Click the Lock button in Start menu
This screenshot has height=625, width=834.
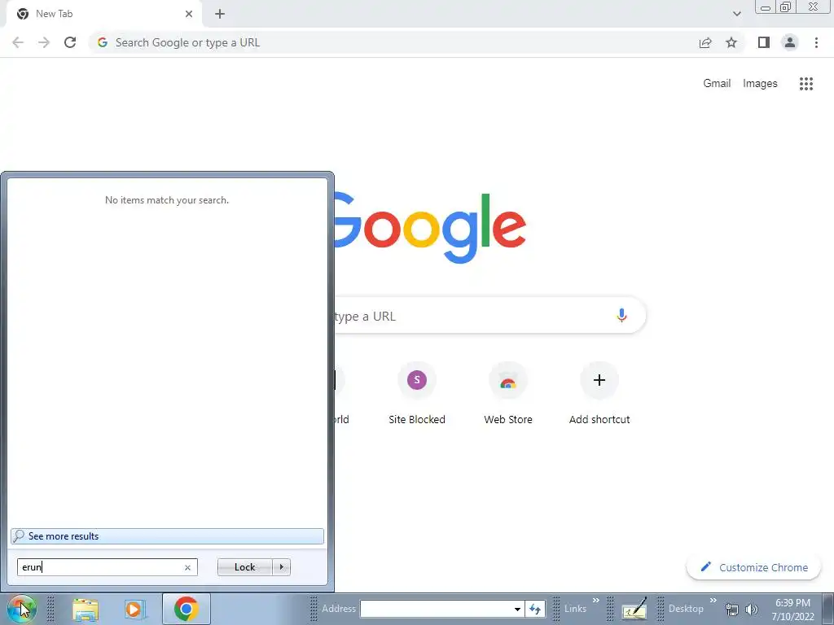pos(244,567)
